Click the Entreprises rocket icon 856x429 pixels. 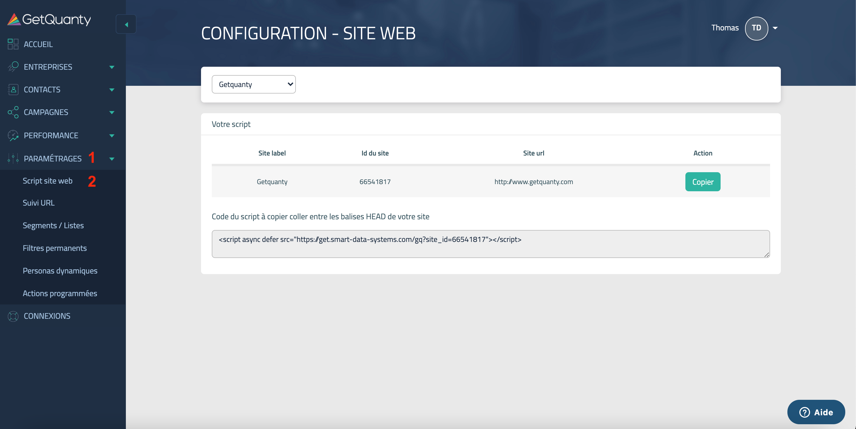13,67
